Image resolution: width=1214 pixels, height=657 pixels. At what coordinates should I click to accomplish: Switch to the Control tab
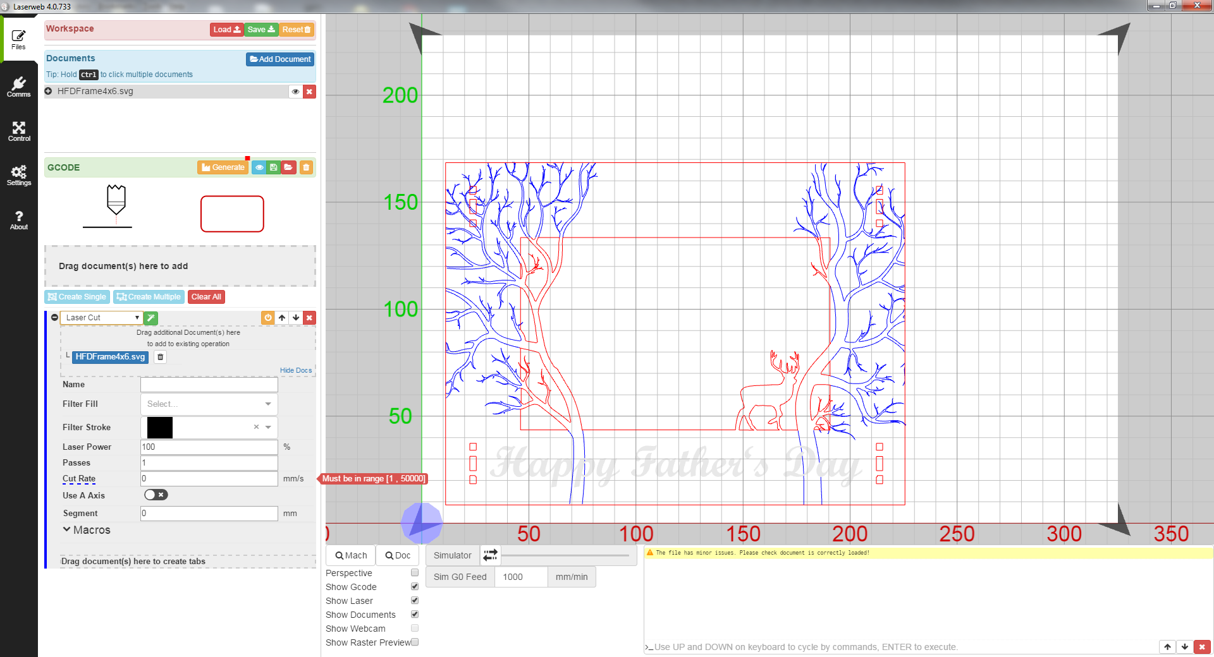tap(19, 131)
